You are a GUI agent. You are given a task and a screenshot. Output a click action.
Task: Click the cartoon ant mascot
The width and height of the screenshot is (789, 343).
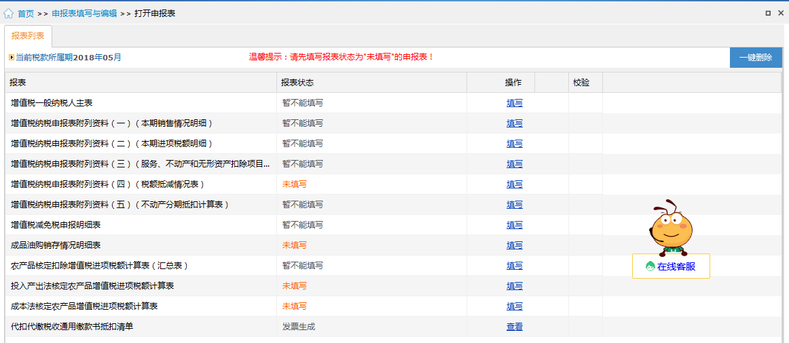click(x=671, y=227)
